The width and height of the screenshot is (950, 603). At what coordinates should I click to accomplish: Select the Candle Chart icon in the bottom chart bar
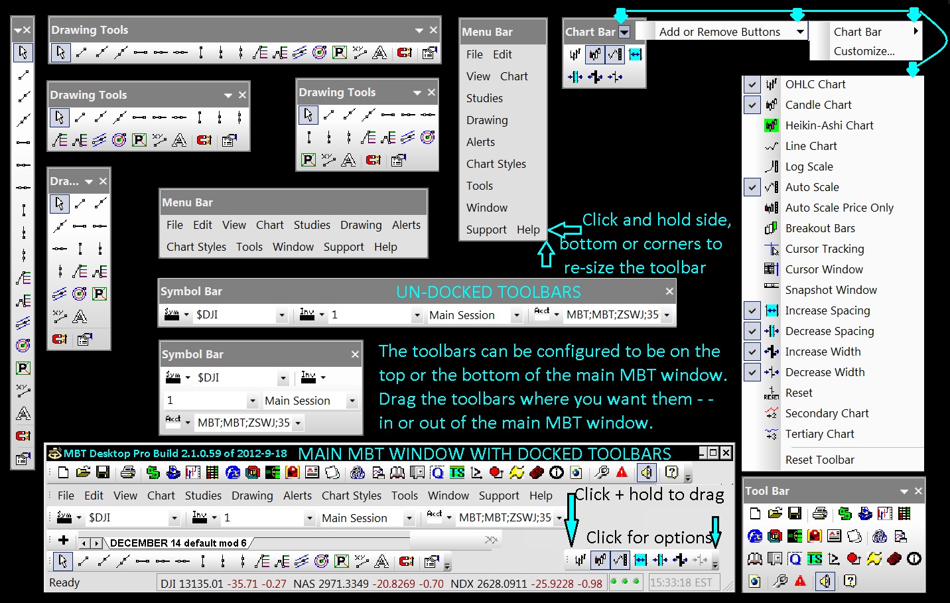click(x=599, y=561)
